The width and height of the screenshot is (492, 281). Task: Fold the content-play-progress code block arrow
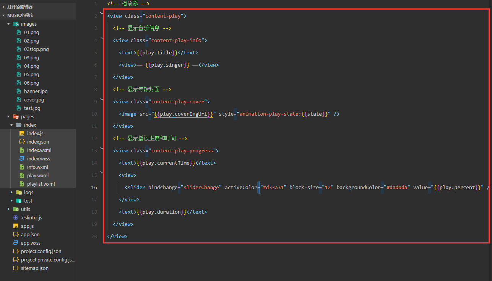click(x=102, y=148)
